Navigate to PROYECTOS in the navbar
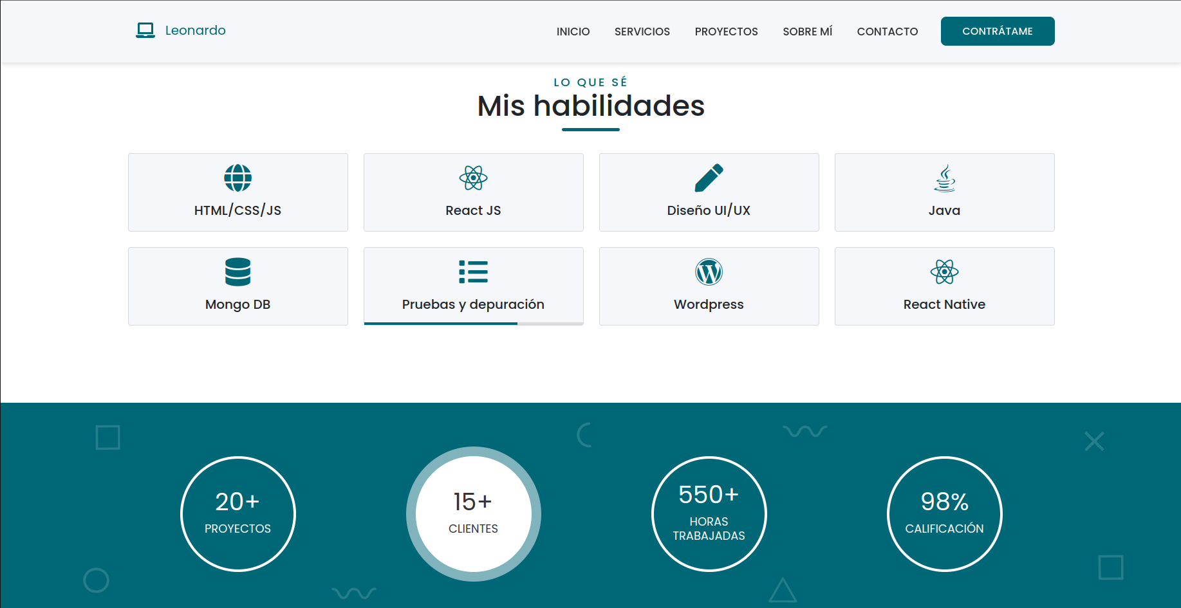This screenshot has width=1181, height=608. (726, 32)
